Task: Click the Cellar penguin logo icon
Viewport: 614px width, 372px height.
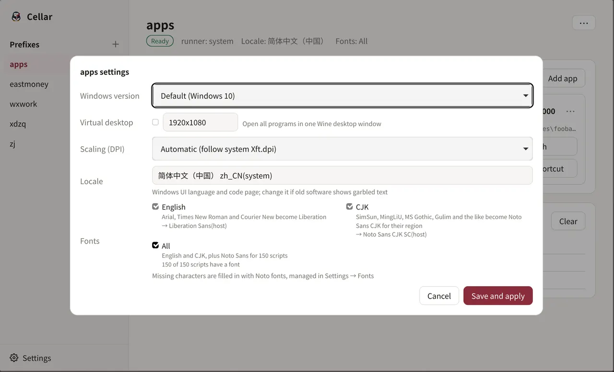Action: 16,17
